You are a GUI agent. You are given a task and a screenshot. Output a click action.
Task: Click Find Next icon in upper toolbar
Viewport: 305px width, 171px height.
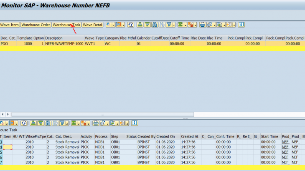162,25
